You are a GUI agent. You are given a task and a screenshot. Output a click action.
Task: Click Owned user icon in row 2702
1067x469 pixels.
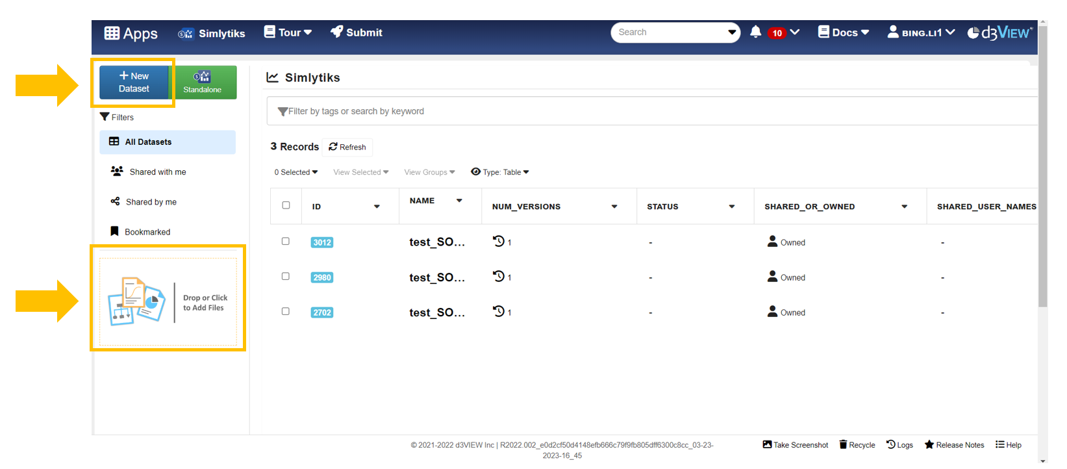[772, 311]
